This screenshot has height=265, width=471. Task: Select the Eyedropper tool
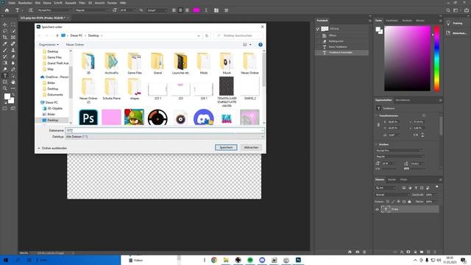(5, 44)
